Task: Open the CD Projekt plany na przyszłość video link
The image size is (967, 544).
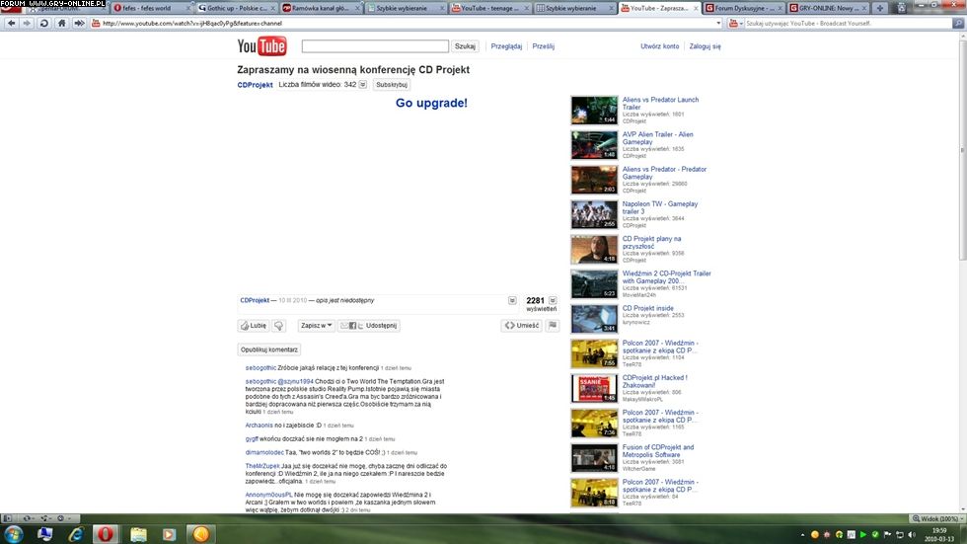Action: pyautogui.click(x=651, y=243)
